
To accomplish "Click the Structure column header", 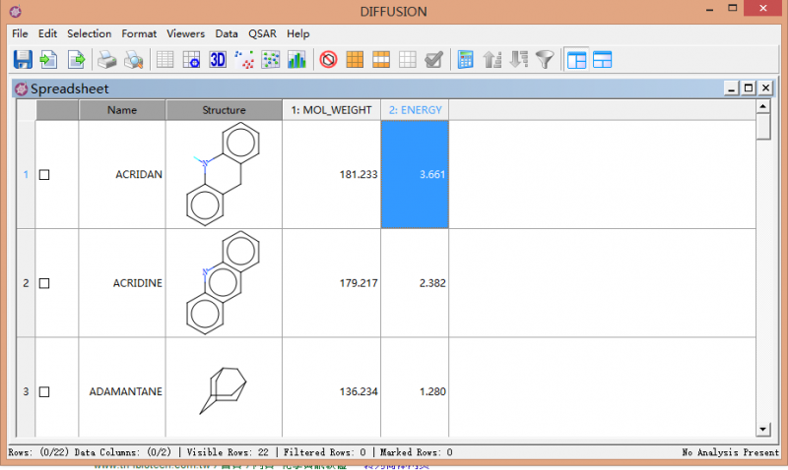I will tap(225, 110).
